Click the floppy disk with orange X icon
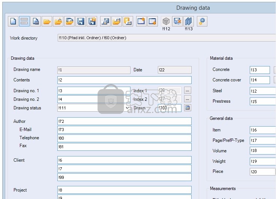 (177, 21)
